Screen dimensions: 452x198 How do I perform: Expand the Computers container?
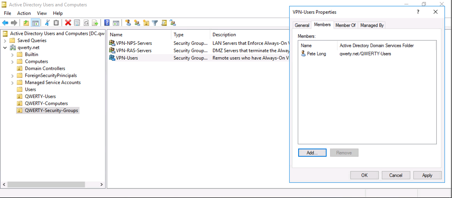(x=12, y=61)
